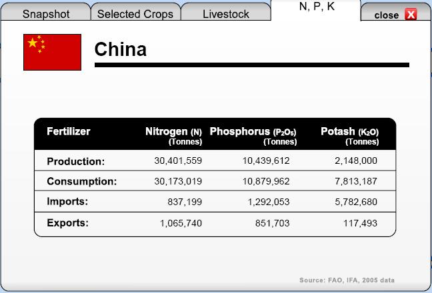
Task: Click the Potash (K2O) column header
Action: 349,136
